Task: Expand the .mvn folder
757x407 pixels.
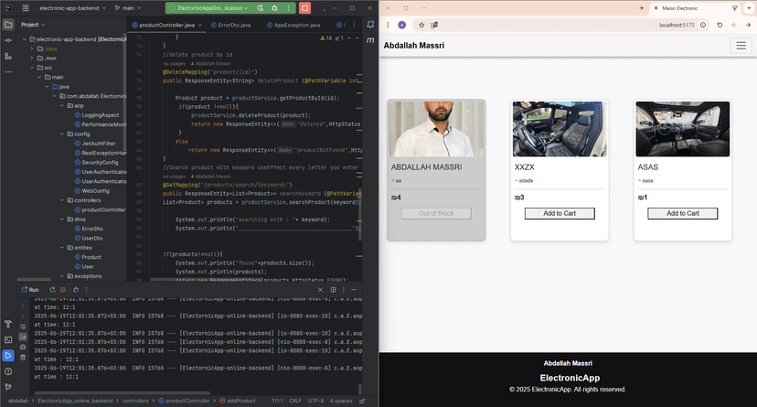Action: (x=32, y=59)
